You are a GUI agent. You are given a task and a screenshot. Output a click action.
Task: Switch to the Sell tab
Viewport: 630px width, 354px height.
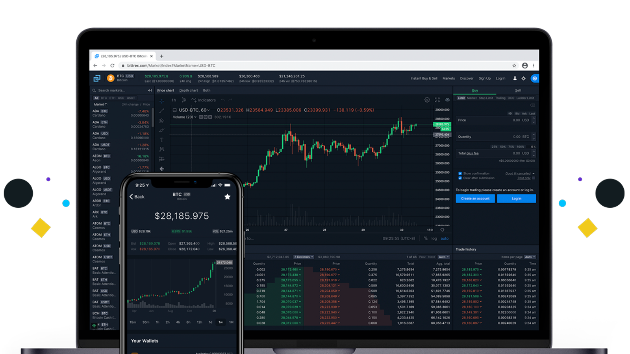(x=518, y=90)
